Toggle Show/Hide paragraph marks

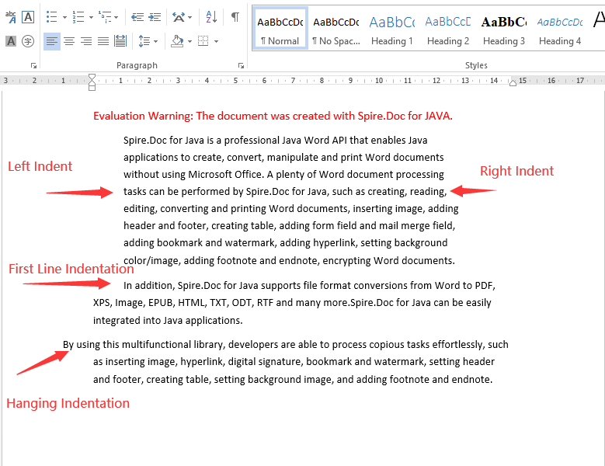point(235,17)
